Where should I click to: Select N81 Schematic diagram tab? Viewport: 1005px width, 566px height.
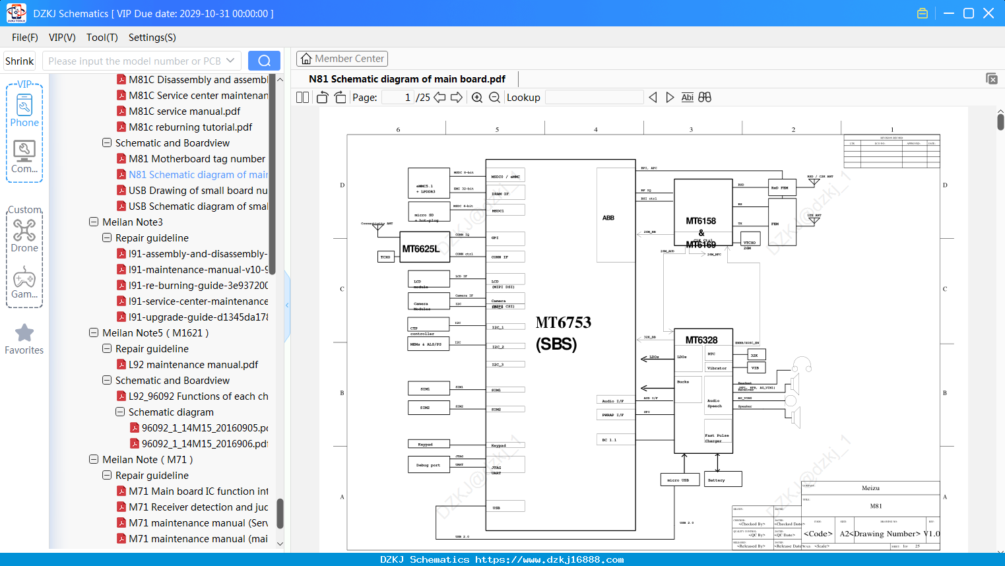tap(407, 79)
